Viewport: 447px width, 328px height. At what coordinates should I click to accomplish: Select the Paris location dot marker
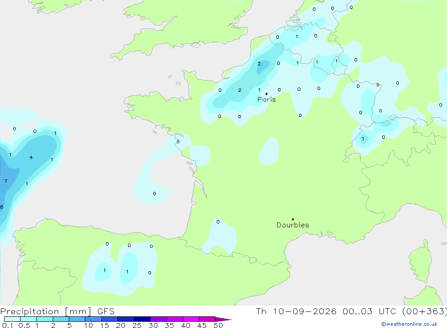pyautogui.click(x=266, y=94)
